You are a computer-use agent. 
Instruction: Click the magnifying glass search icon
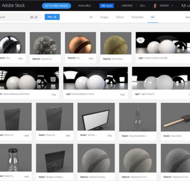36,17
